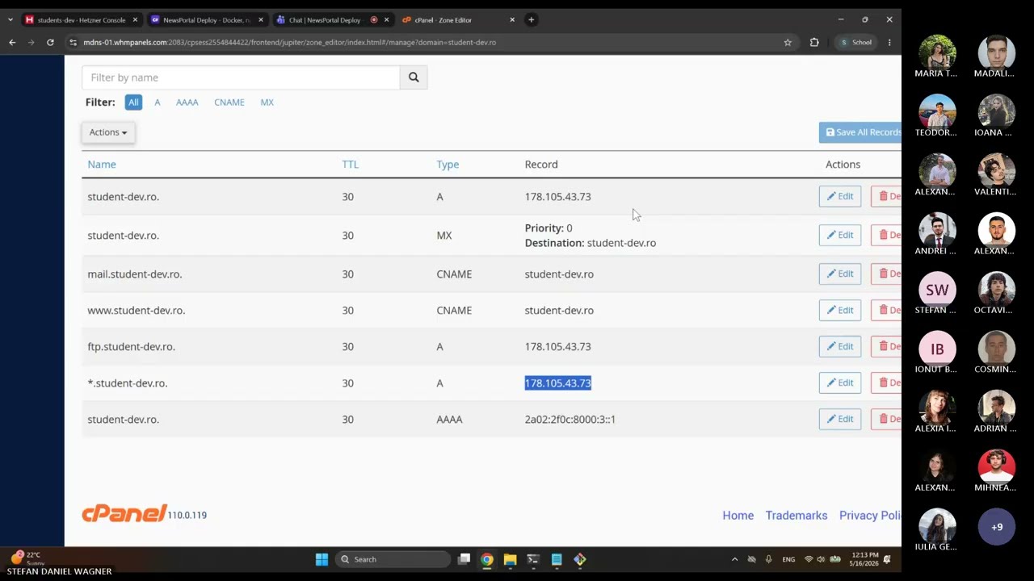
Task: Click the Windows taskbar Search box
Action: [393, 559]
